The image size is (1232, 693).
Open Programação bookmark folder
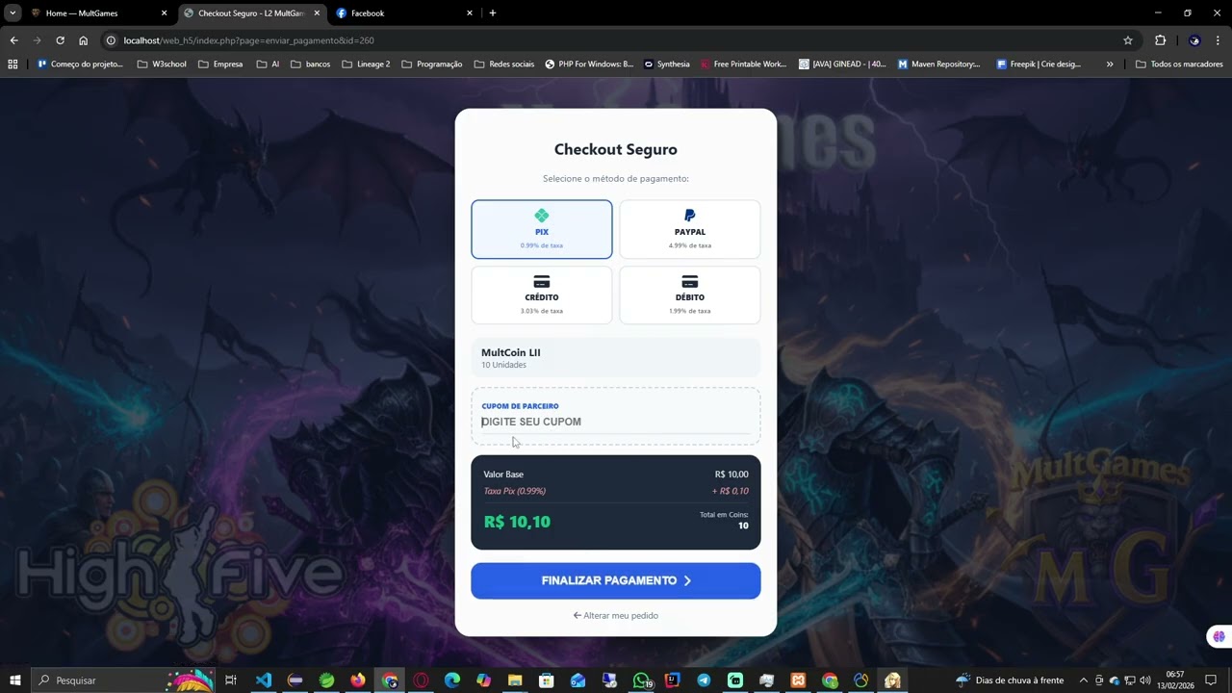click(x=432, y=64)
